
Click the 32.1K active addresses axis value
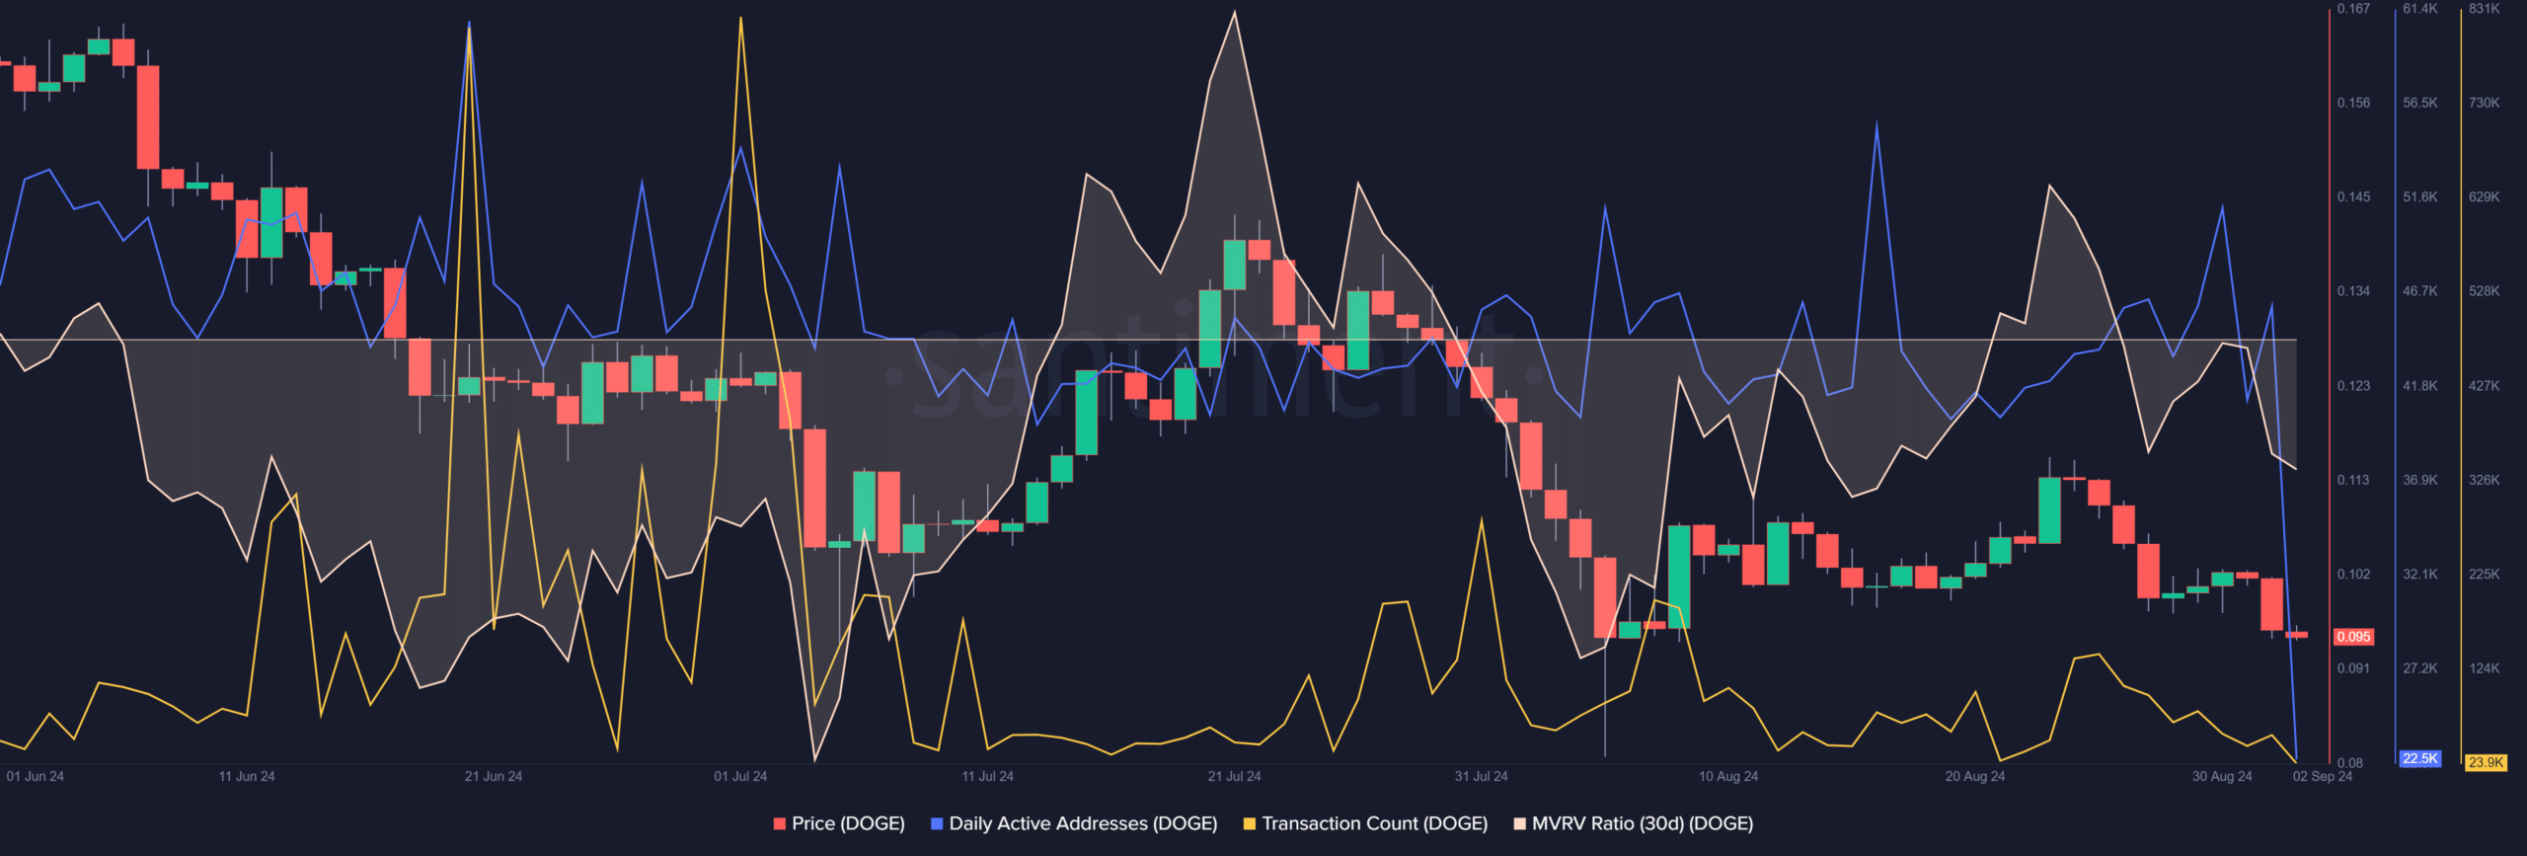pos(2420,575)
